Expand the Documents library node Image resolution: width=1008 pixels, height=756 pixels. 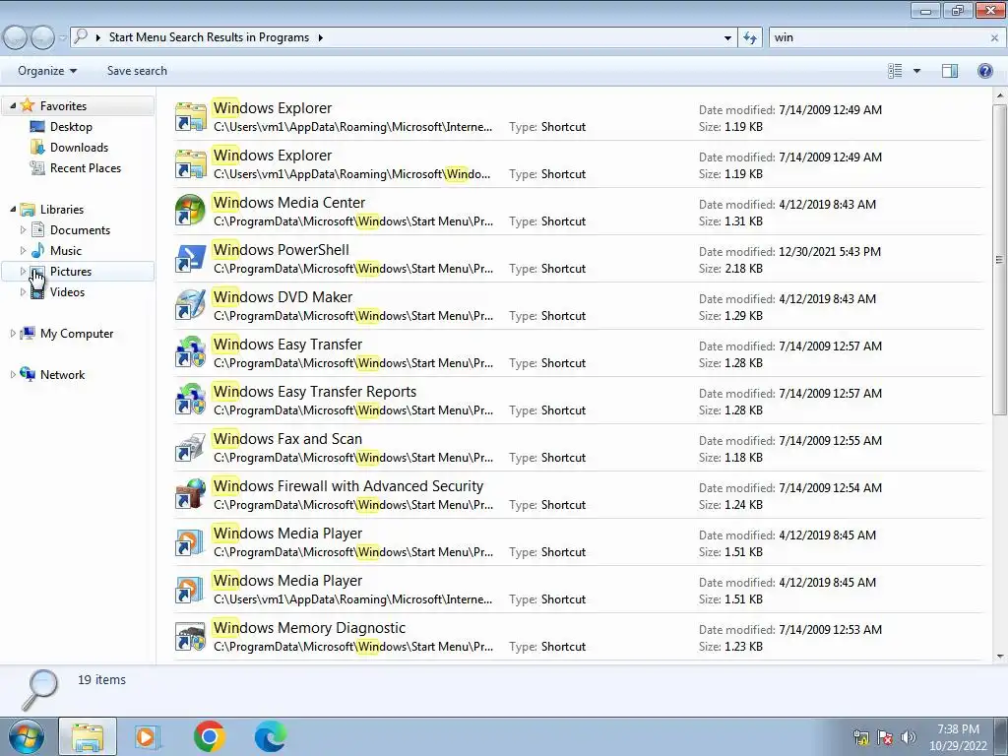pos(24,229)
